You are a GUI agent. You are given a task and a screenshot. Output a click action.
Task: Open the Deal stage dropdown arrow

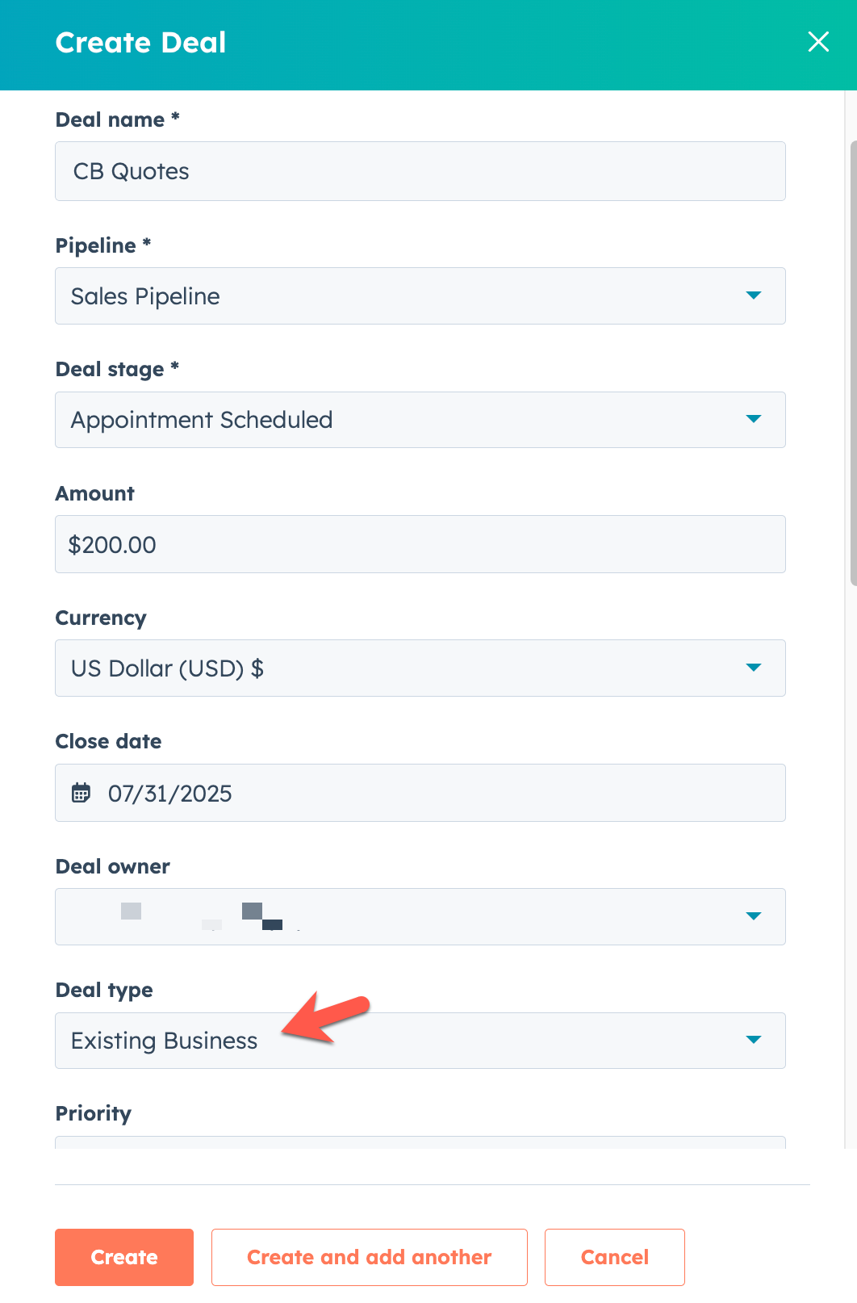click(x=754, y=419)
